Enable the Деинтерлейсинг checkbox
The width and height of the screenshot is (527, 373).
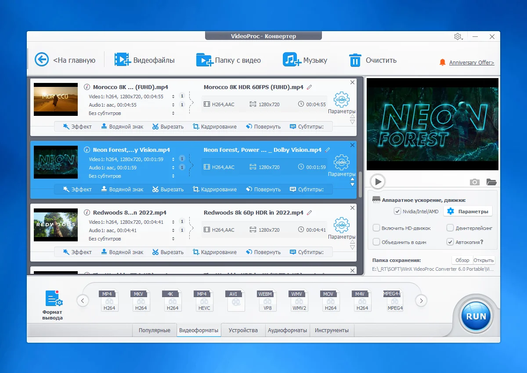coord(450,228)
